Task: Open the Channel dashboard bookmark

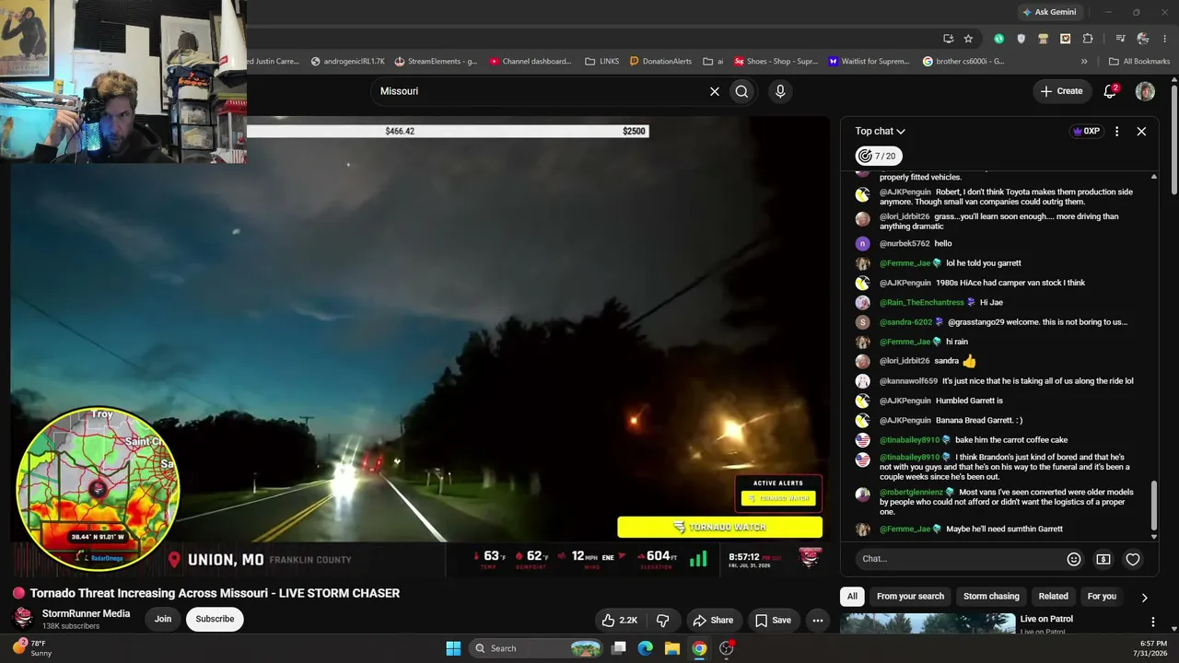Action: [x=531, y=62]
